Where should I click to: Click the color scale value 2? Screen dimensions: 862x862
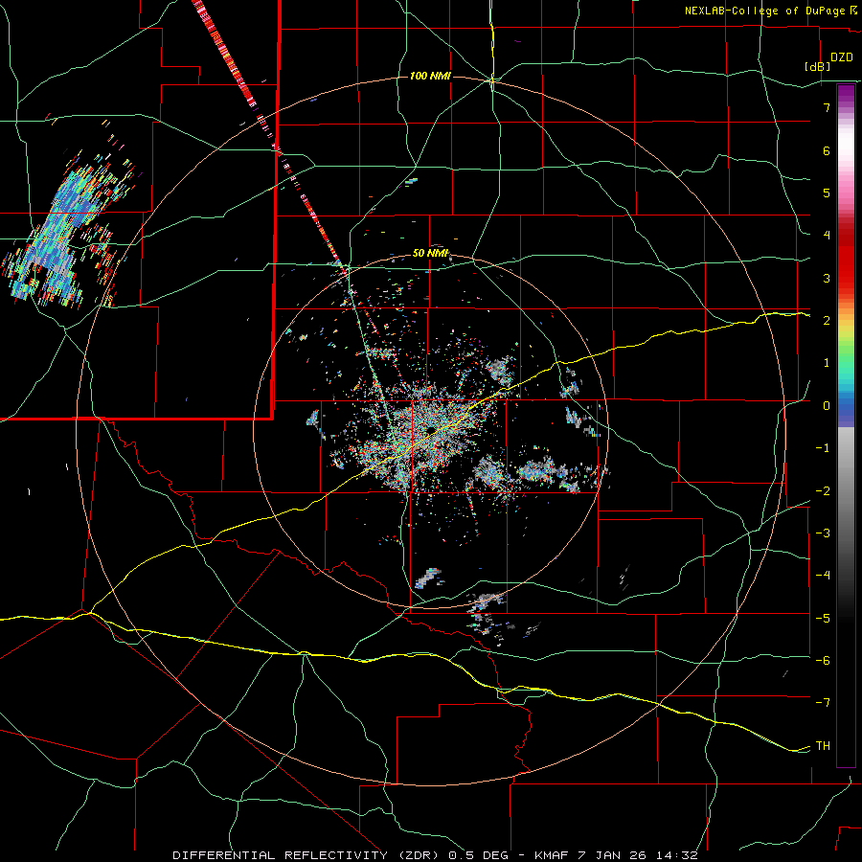827,321
